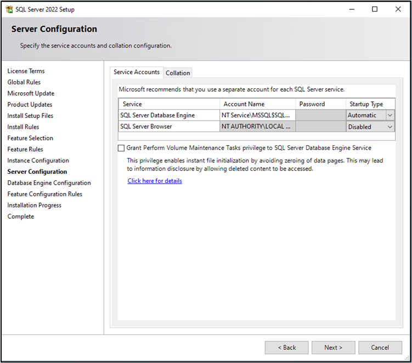Click Complete in the step list
Viewport: 412px width, 363px height.
click(21, 217)
